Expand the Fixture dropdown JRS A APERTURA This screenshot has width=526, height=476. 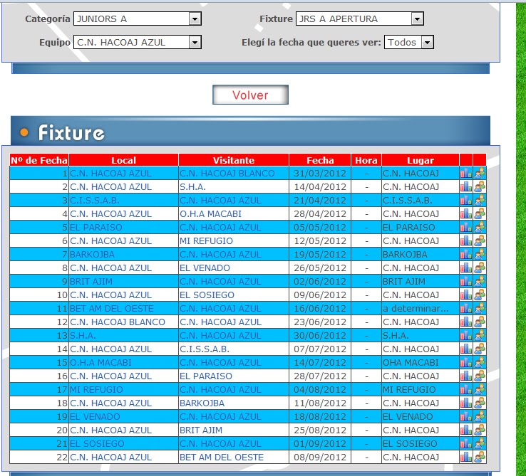[360, 18]
